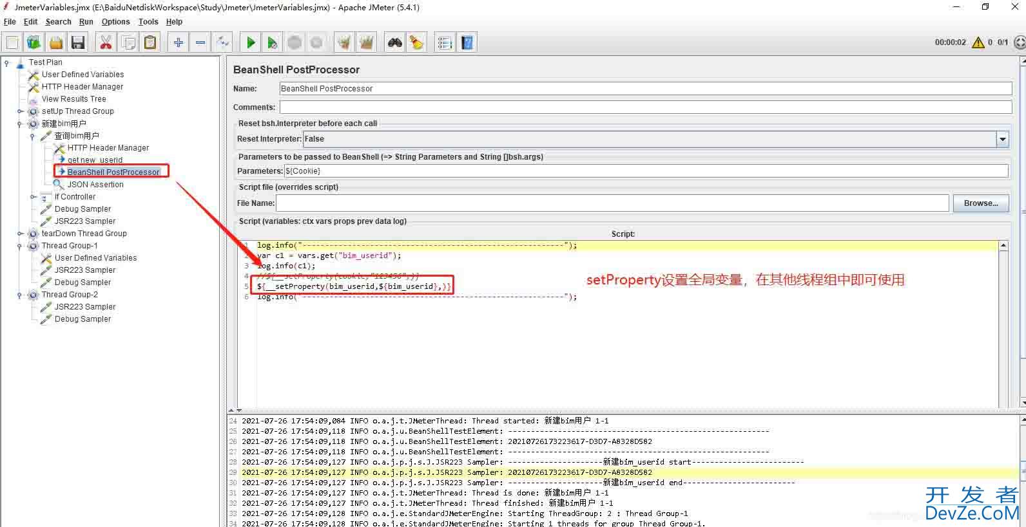Clear all results with double broom icon

coord(367,42)
